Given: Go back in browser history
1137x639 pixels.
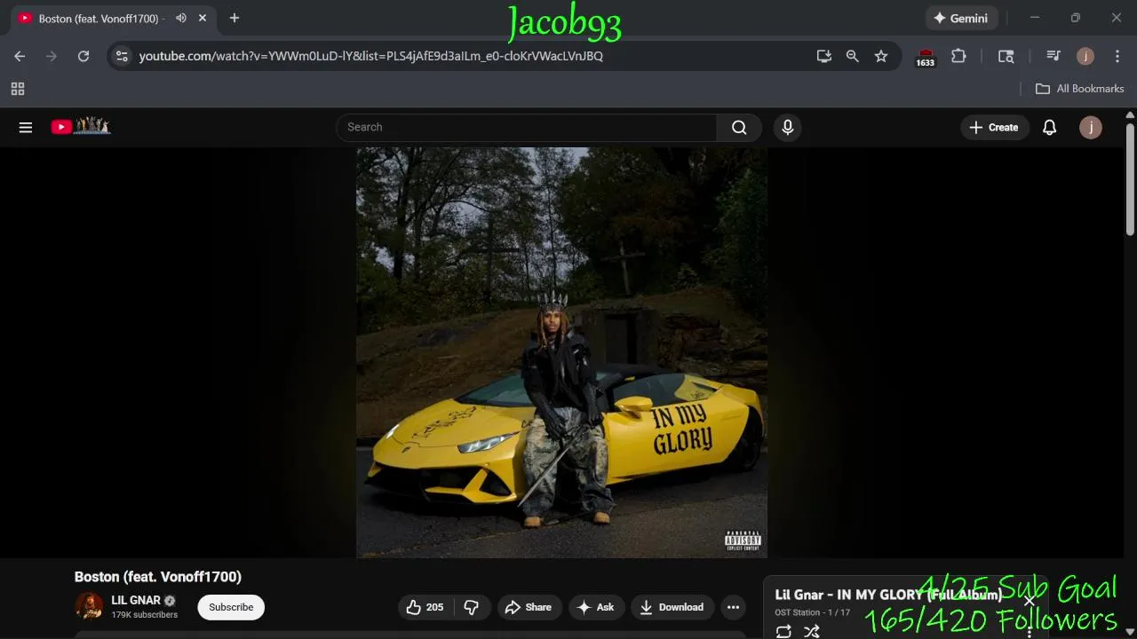Looking at the screenshot, I should click(20, 56).
